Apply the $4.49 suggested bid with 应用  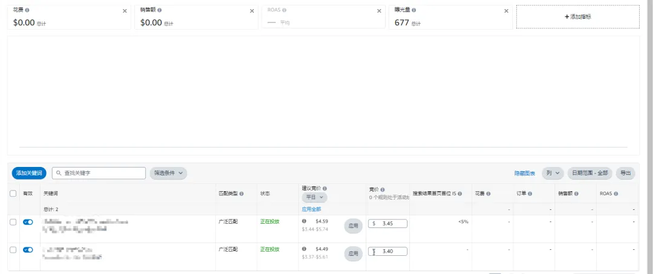click(x=353, y=253)
